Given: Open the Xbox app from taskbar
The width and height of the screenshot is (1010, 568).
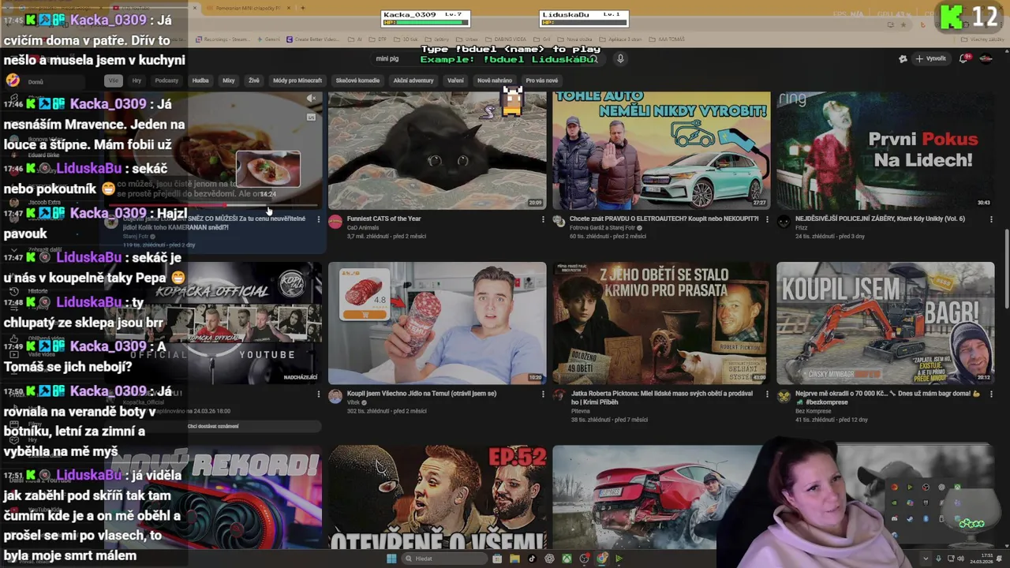Looking at the screenshot, I should [567, 559].
